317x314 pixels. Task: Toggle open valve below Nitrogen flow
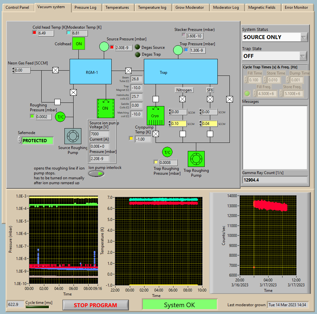pyautogui.click(x=183, y=134)
